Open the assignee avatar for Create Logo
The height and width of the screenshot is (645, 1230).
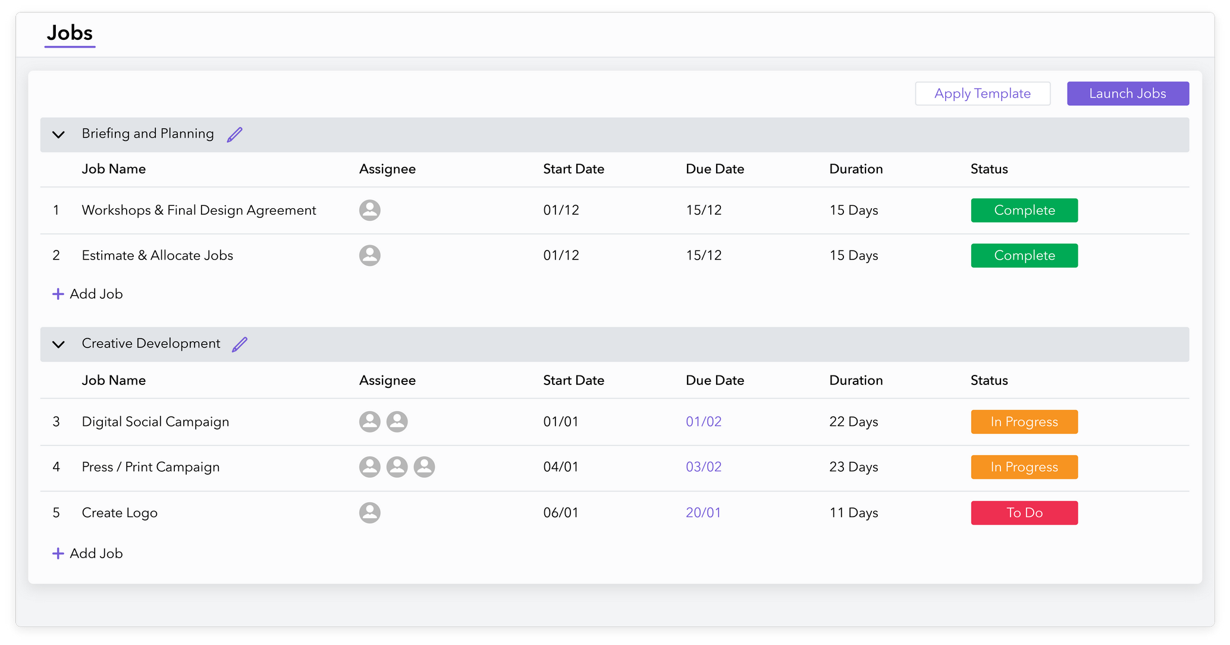pyautogui.click(x=369, y=512)
